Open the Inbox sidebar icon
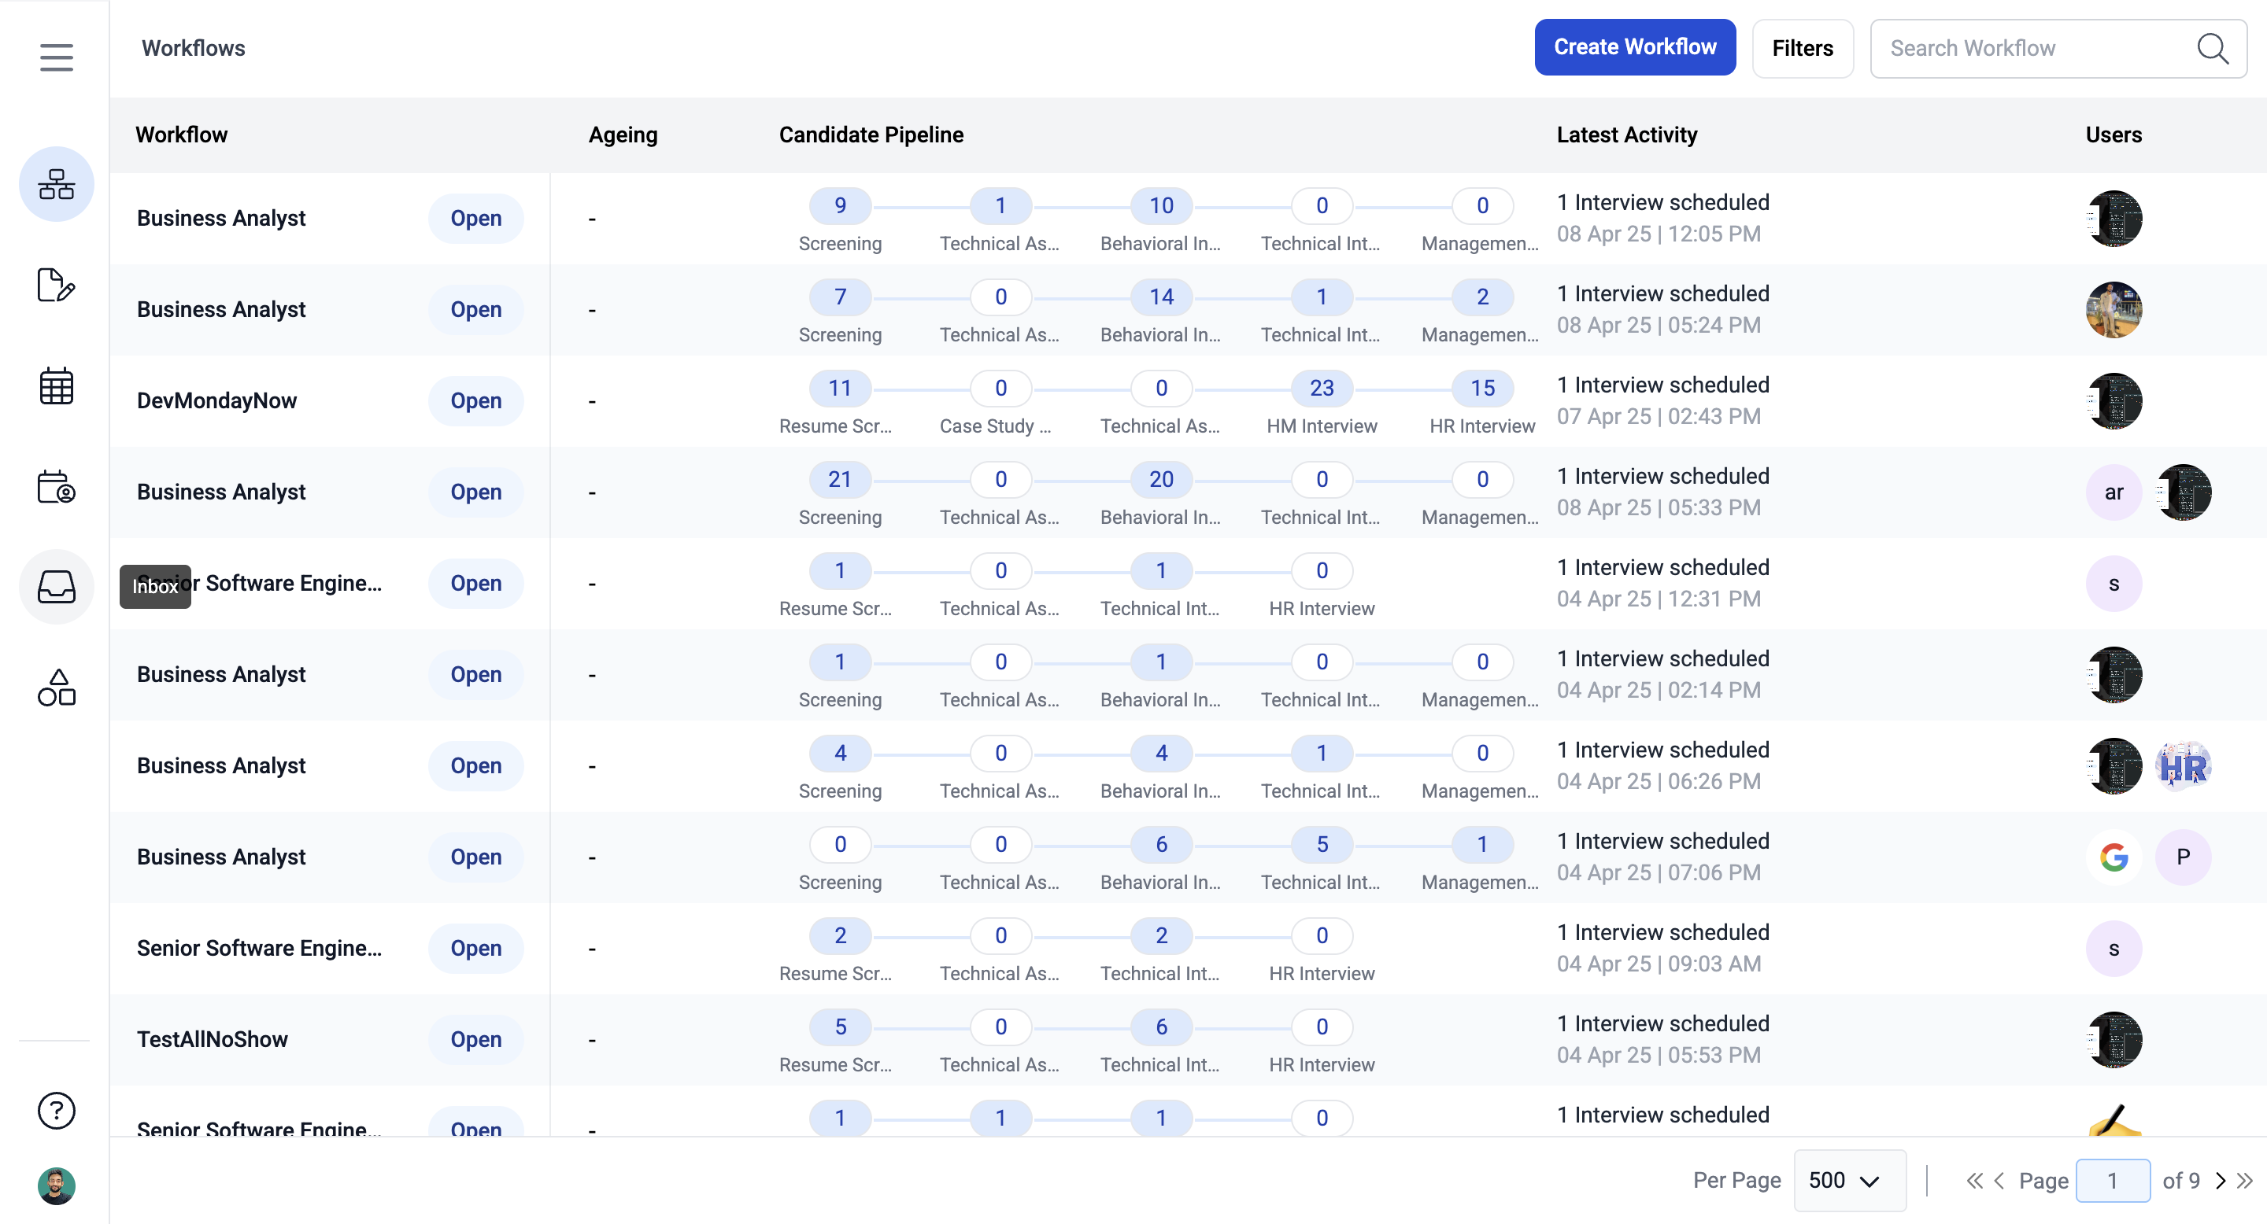Screen dimensions: 2267x1224 coord(57,587)
